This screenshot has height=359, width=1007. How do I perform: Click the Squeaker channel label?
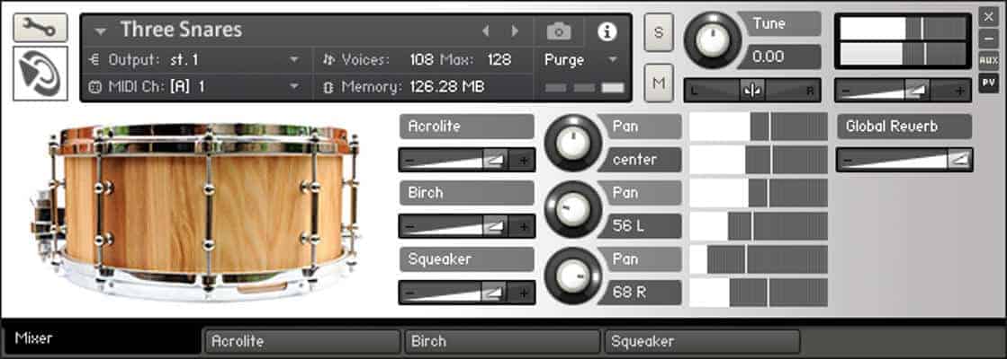tap(466, 259)
